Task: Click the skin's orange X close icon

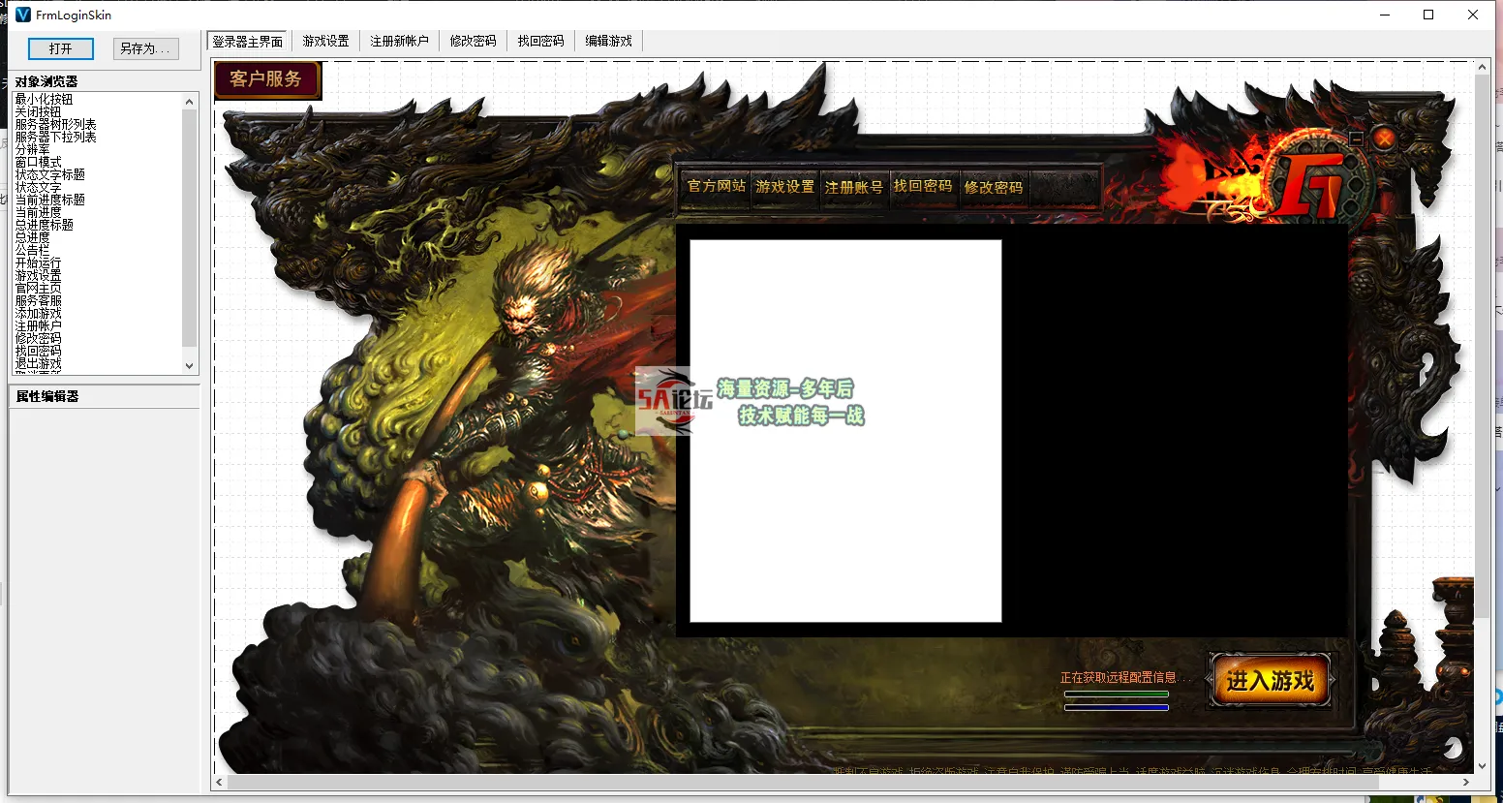Action: click(1385, 139)
